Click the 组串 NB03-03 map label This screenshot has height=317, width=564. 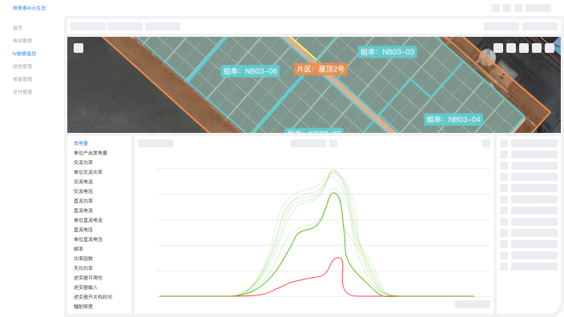(x=388, y=52)
